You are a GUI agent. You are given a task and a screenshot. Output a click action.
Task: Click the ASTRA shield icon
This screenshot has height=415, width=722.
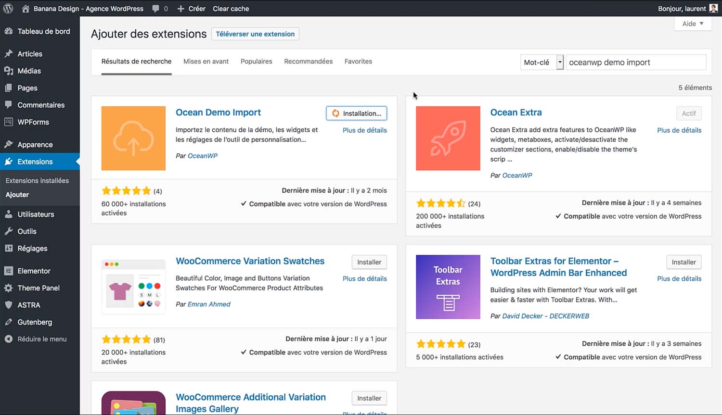coord(9,305)
